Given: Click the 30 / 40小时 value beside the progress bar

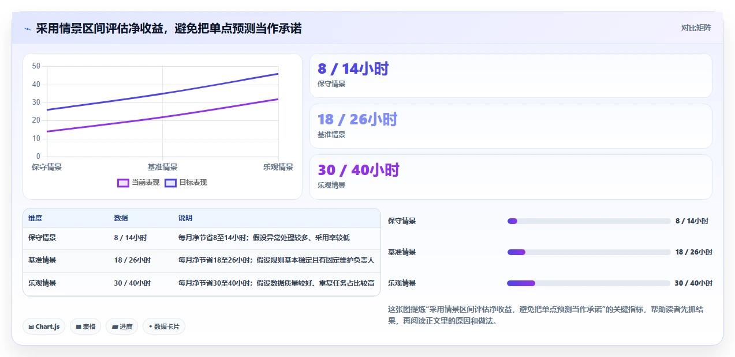Looking at the screenshot, I should click(x=693, y=283).
